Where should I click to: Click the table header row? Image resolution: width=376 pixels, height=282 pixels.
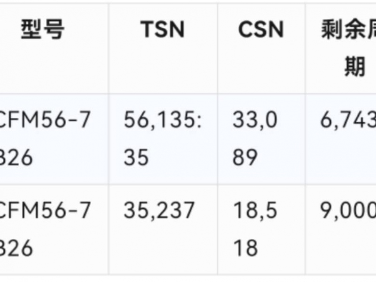tap(188, 48)
